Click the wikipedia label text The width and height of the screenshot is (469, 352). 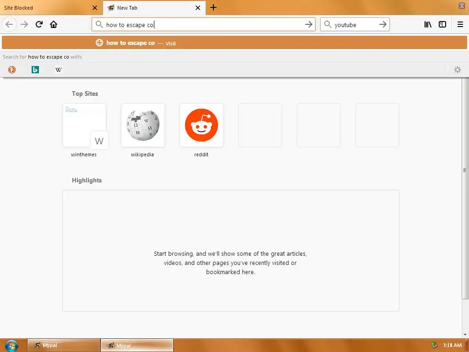[142, 154]
